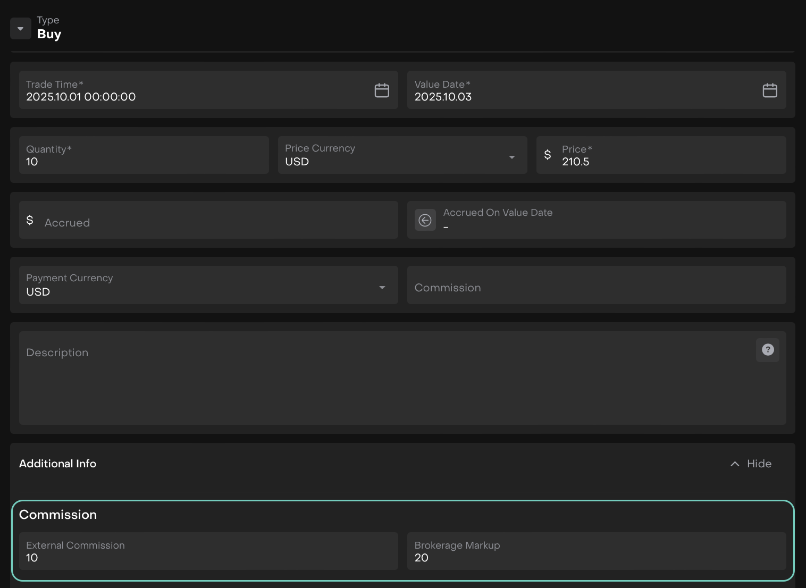Click the dollar sign icon beside Price
Screen dimensions: 806x588
548,155
